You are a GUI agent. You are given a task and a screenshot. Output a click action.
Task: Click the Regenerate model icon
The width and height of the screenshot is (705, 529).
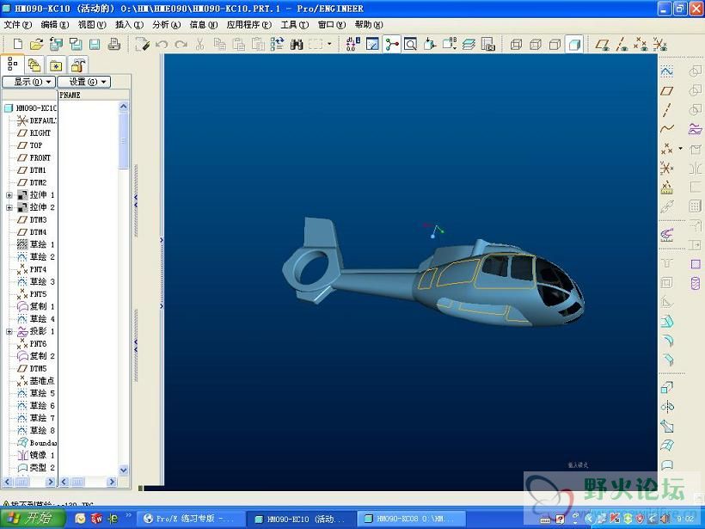(277, 44)
